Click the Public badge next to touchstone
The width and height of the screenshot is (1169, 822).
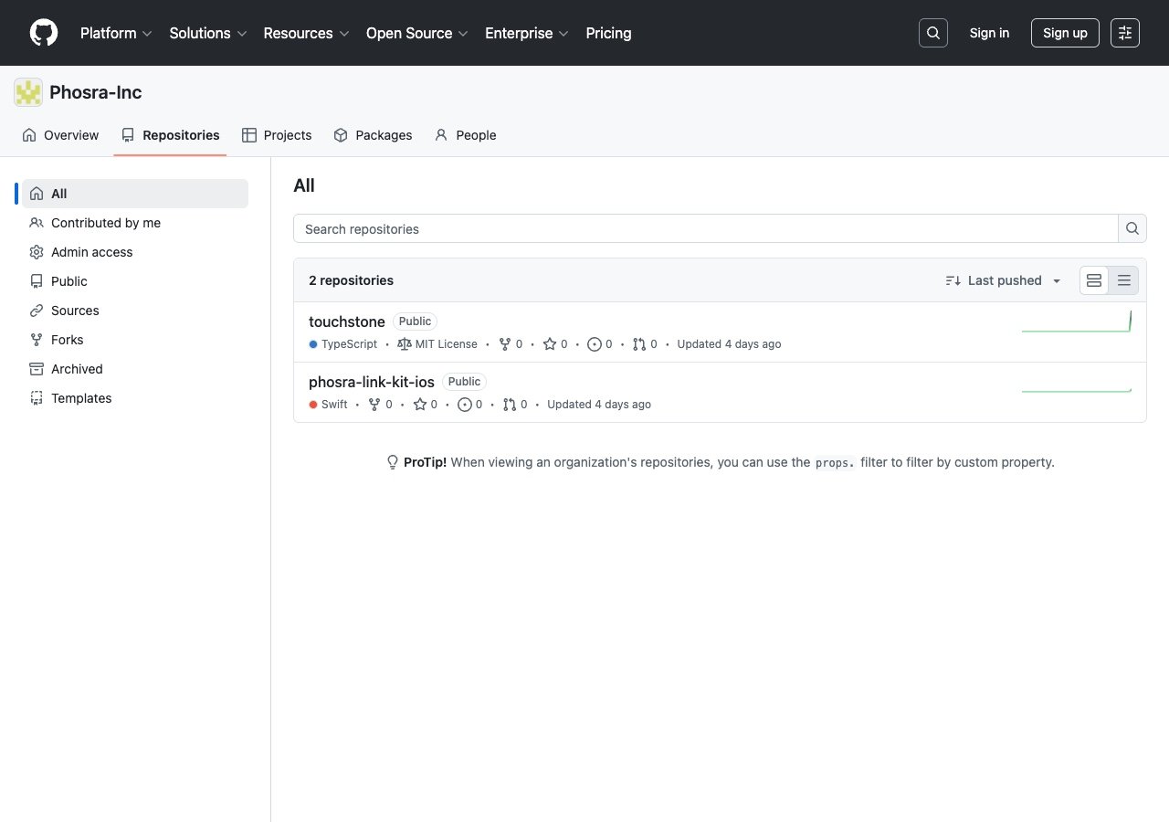click(x=415, y=321)
